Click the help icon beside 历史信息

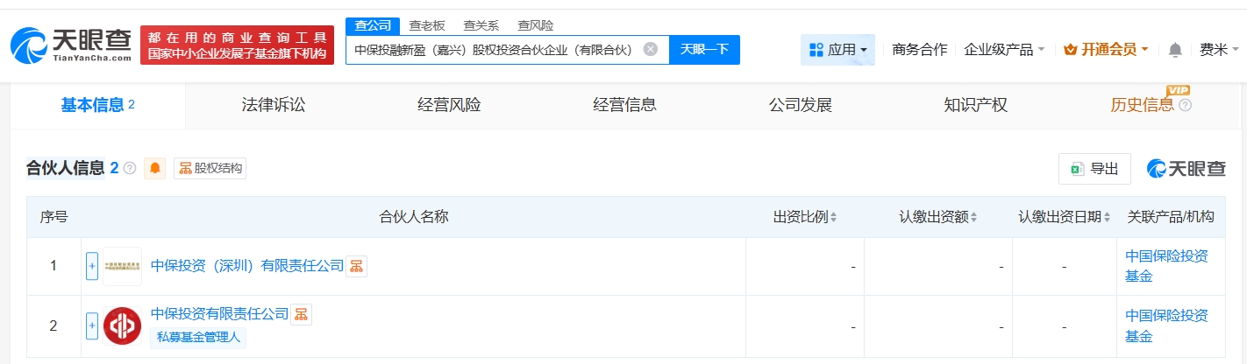pos(1185,106)
